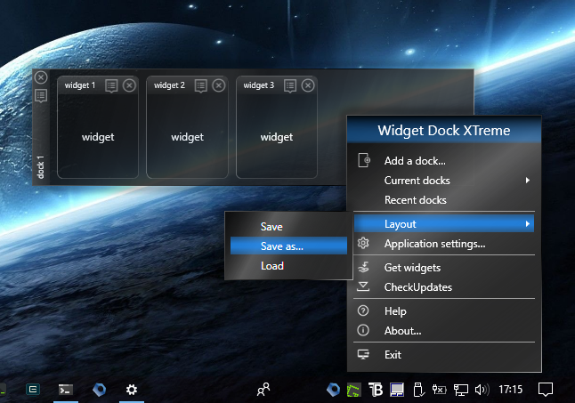This screenshot has width=575, height=403.
Task: Choose CheckUpdates menu entry
Action: 444,287
